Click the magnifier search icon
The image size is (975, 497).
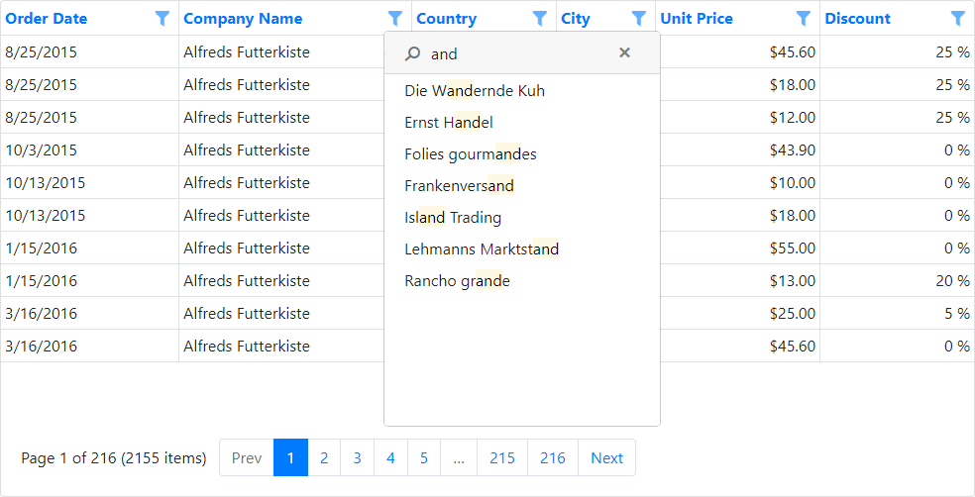pyautogui.click(x=413, y=54)
